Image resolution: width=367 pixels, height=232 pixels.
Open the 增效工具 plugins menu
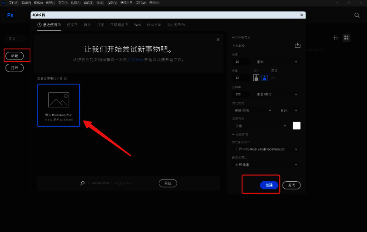pyautogui.click(x=127, y=3)
